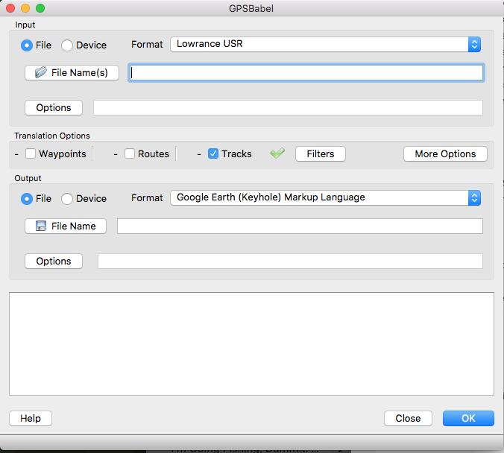Viewport: 504px width, 453px height.
Task: Open the Filters dialog
Action: point(321,154)
